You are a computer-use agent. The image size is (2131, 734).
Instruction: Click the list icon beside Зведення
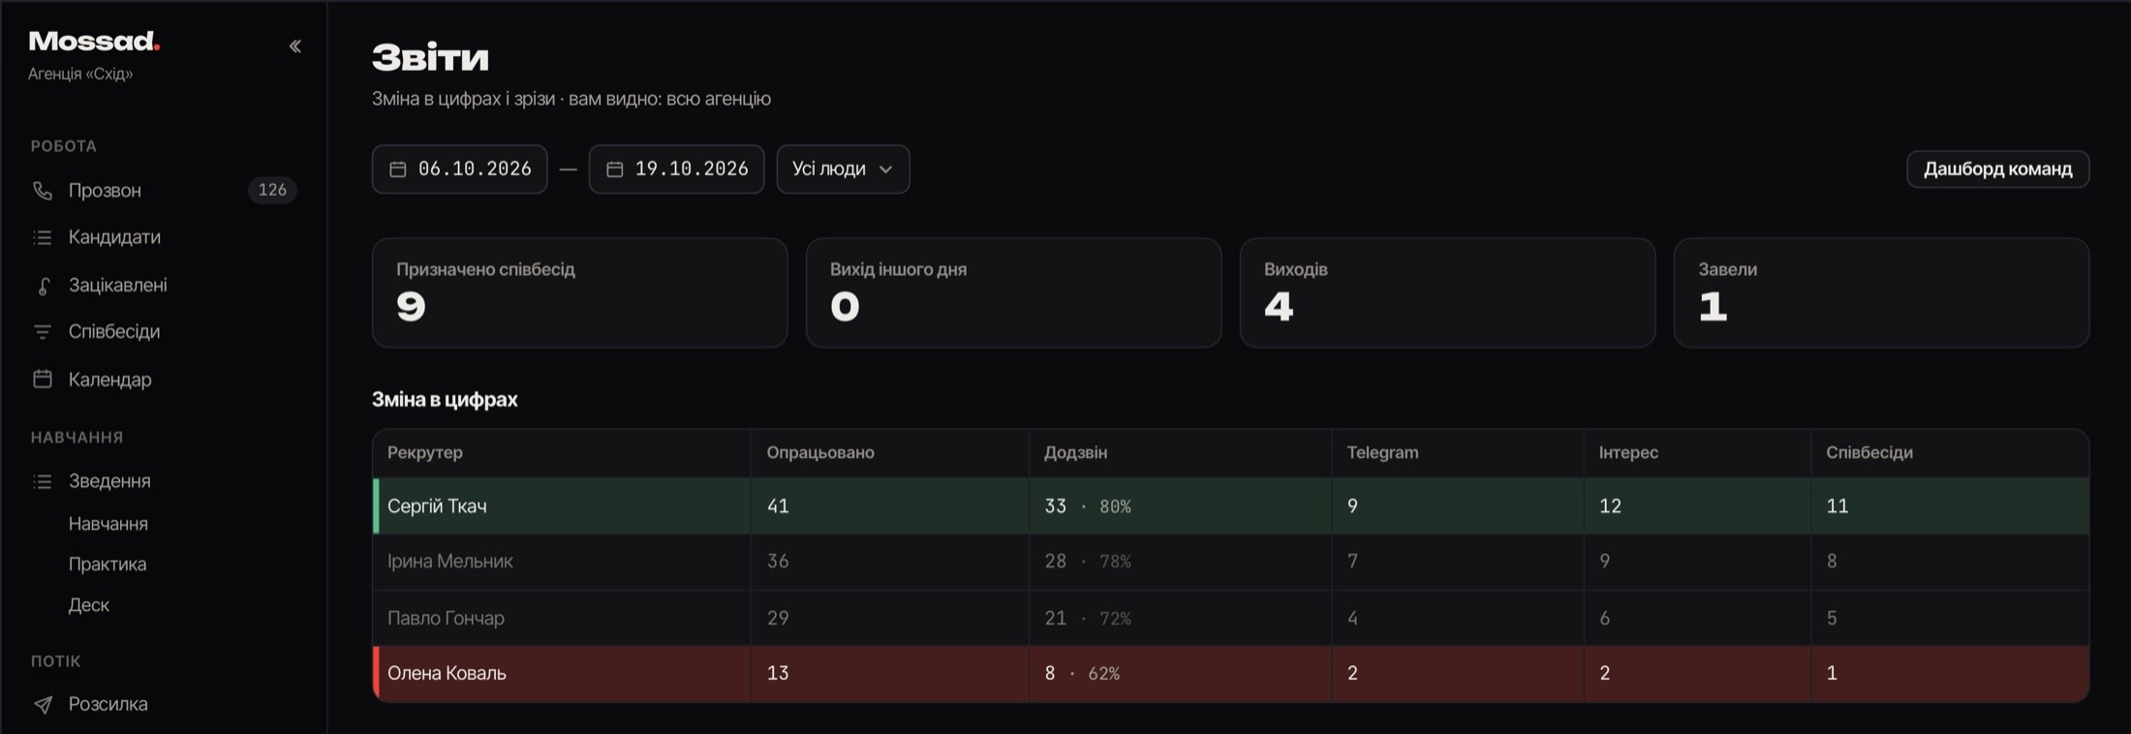point(43,481)
